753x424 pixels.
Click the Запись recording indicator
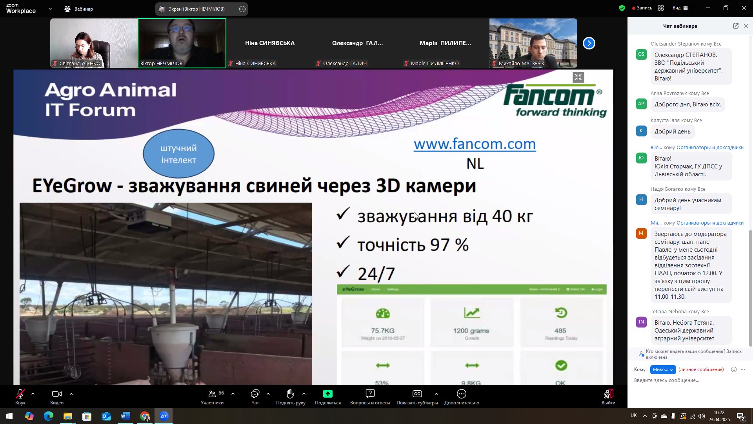[x=642, y=8]
